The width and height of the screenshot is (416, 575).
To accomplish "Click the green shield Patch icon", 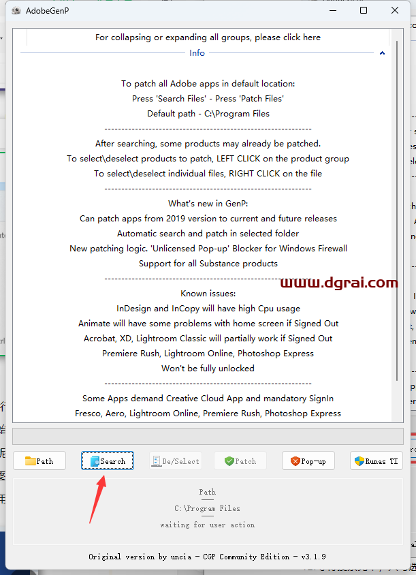I will coord(229,461).
